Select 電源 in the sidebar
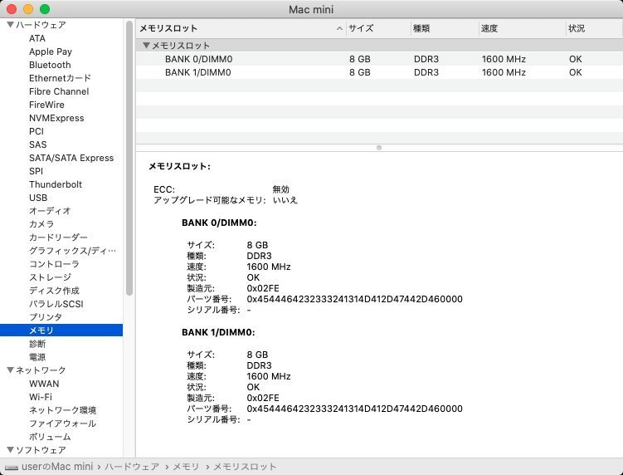The width and height of the screenshot is (623, 475). tap(37, 357)
